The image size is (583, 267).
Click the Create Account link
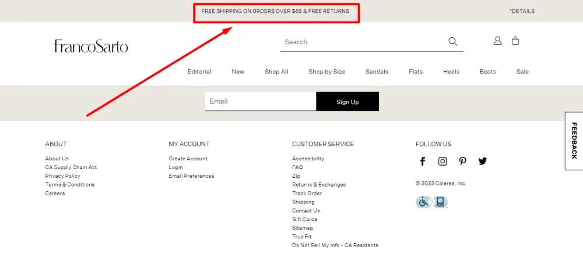(x=188, y=159)
